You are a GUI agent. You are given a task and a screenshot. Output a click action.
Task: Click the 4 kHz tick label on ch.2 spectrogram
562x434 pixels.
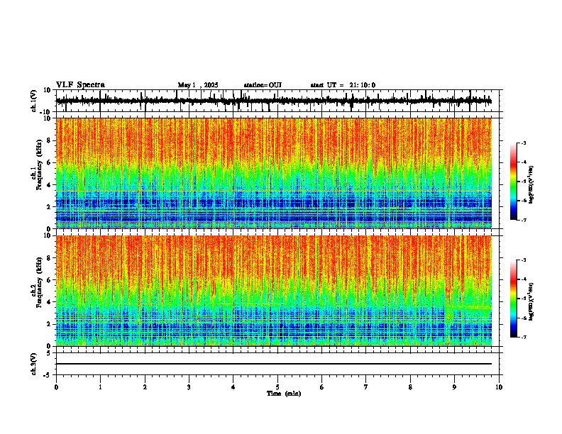coord(49,302)
